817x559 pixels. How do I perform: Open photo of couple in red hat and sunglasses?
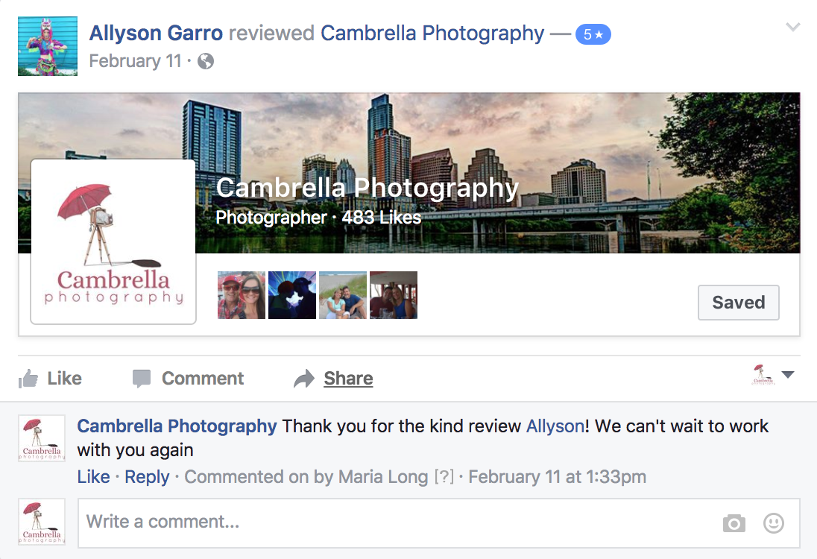point(242,295)
